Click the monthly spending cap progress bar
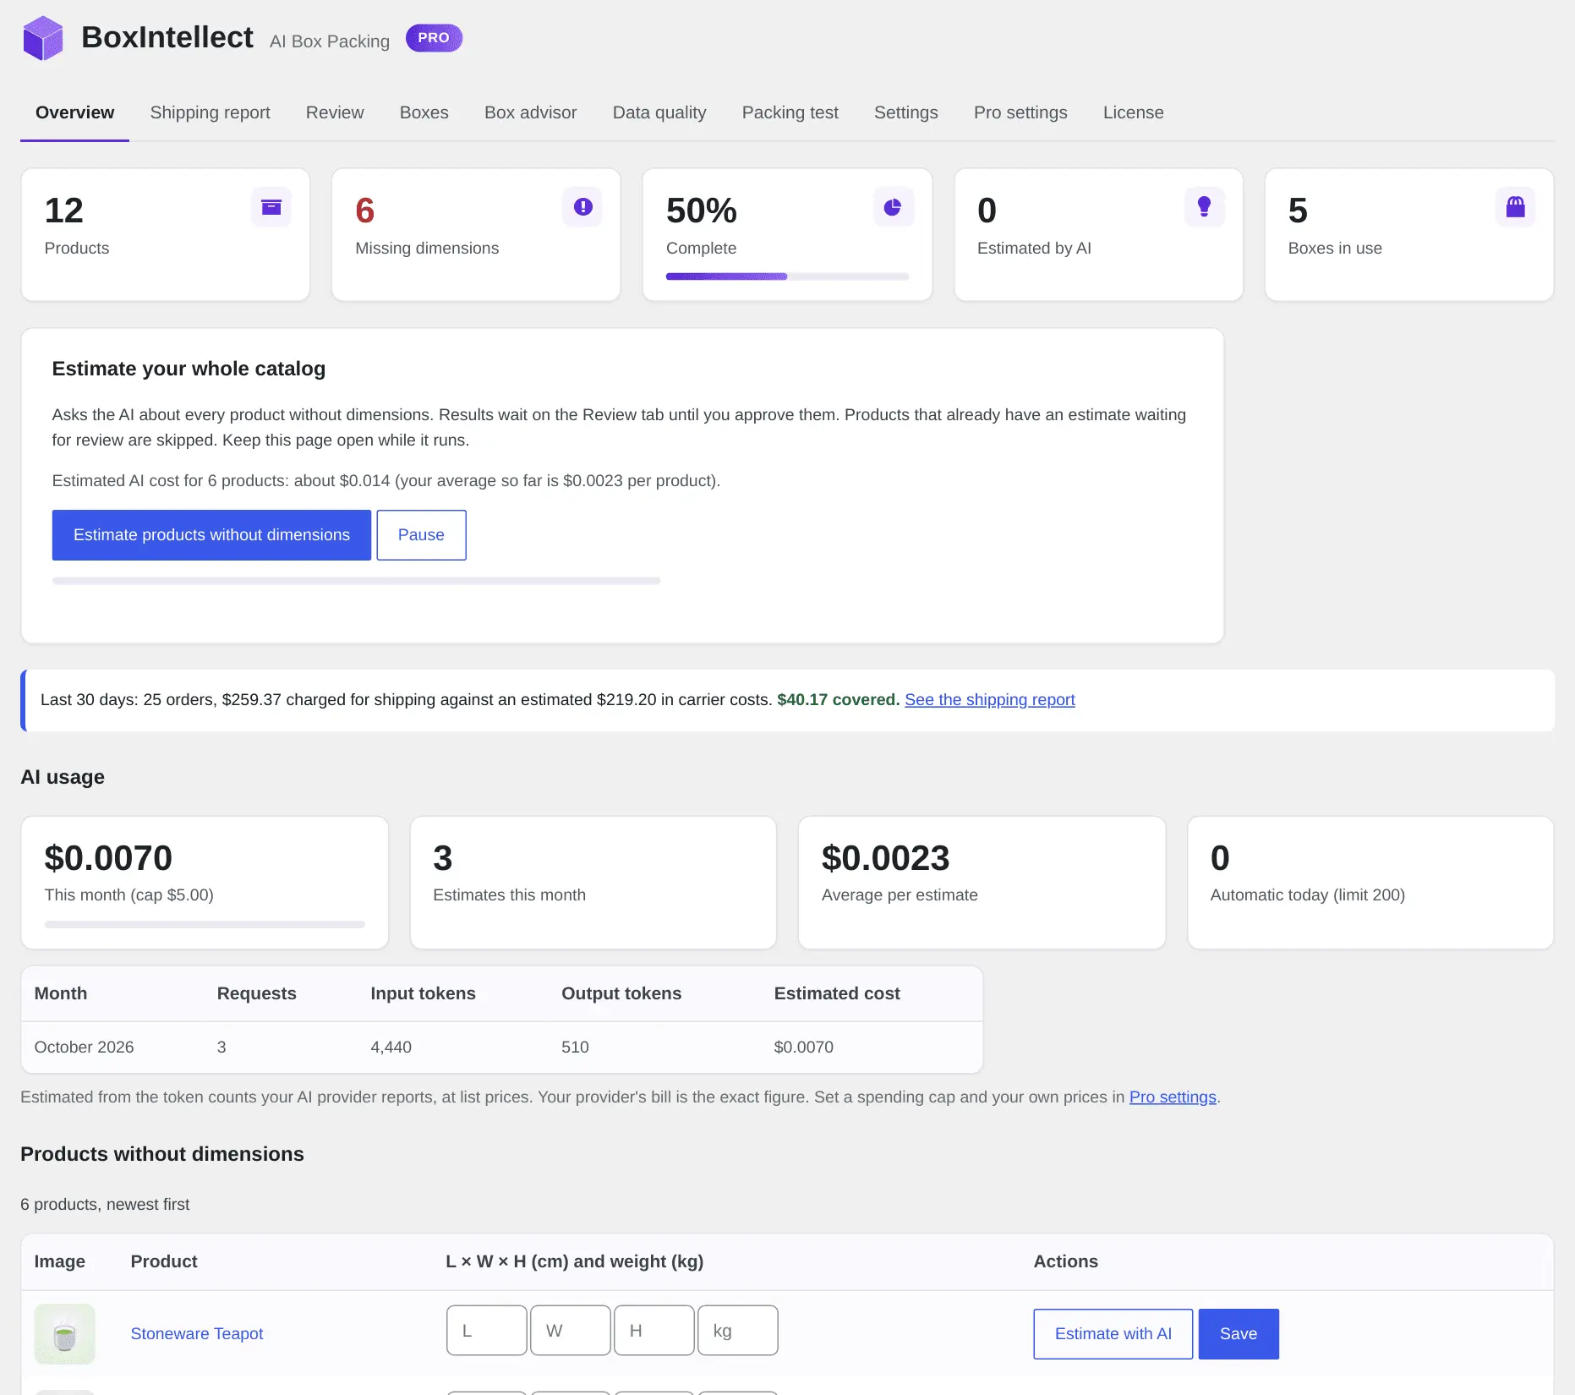This screenshot has width=1575, height=1395. click(x=205, y=924)
